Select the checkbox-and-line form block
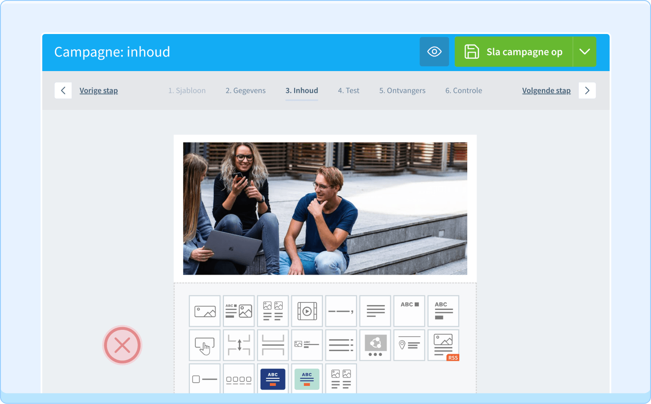The height and width of the screenshot is (404, 651). (x=204, y=379)
